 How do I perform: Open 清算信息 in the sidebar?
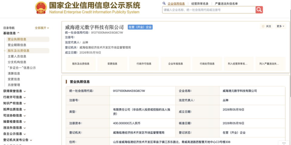coord(14,73)
